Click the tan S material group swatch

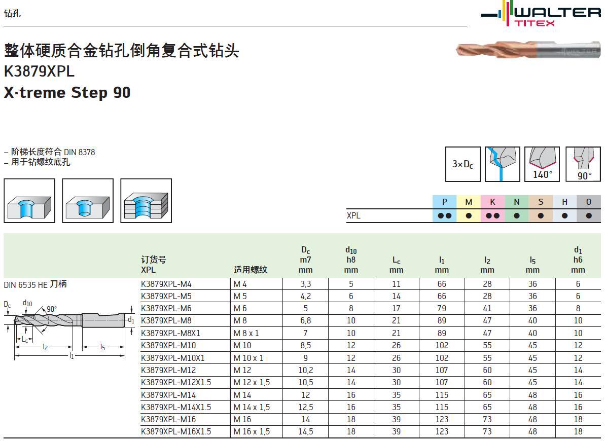tap(541, 202)
